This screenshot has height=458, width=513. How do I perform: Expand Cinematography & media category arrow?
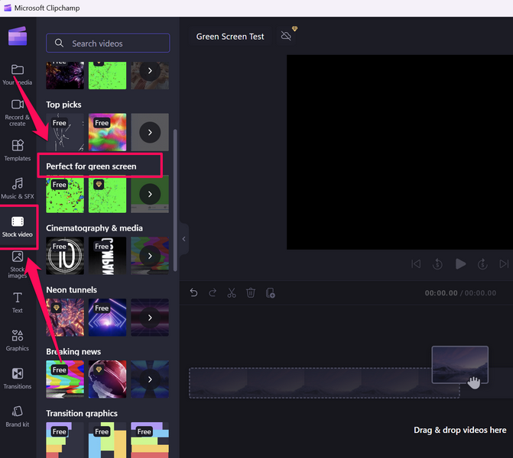[x=150, y=255]
